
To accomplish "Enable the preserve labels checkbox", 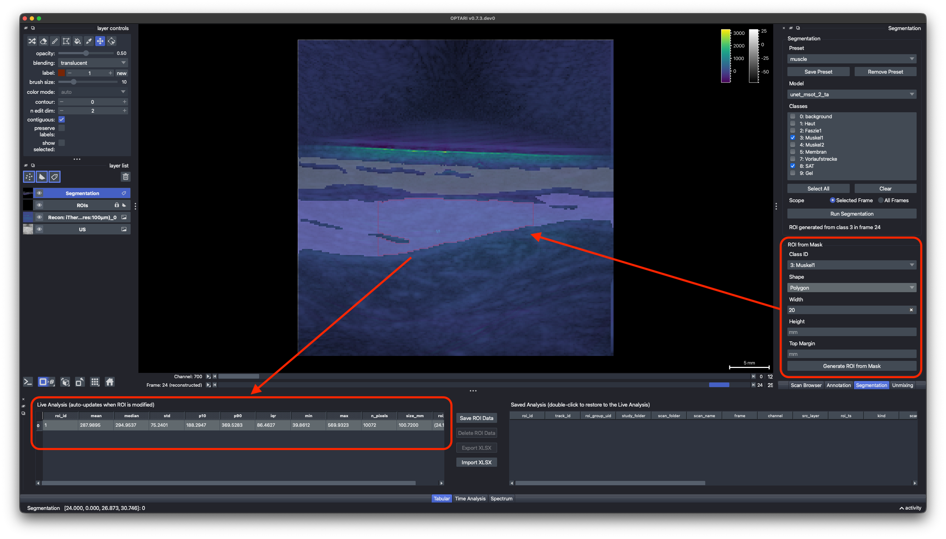I will [x=62, y=128].
